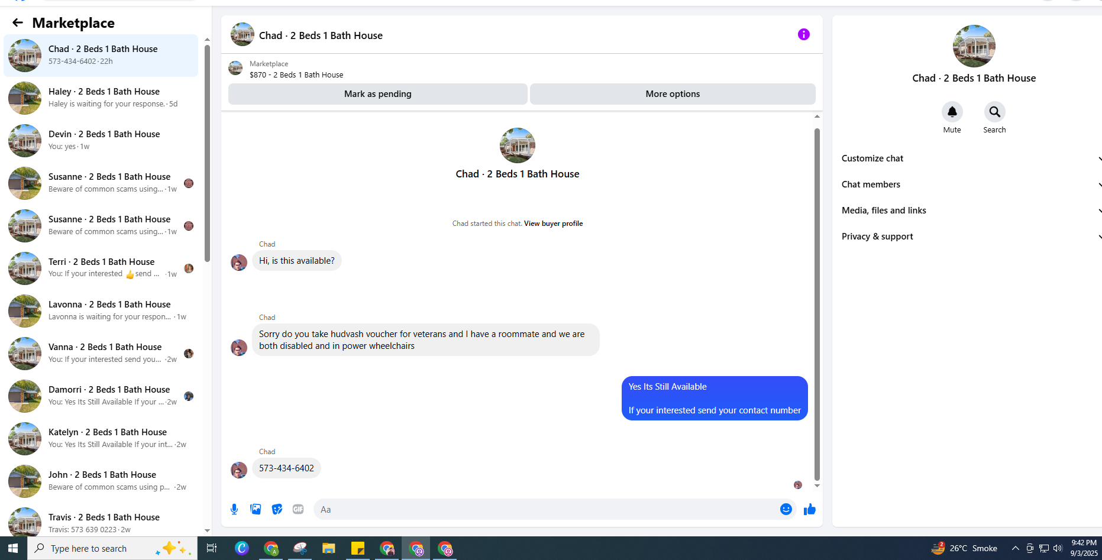
Task: Click Chad's avatar beside 'Hi, is this available?'
Action: pyautogui.click(x=239, y=262)
